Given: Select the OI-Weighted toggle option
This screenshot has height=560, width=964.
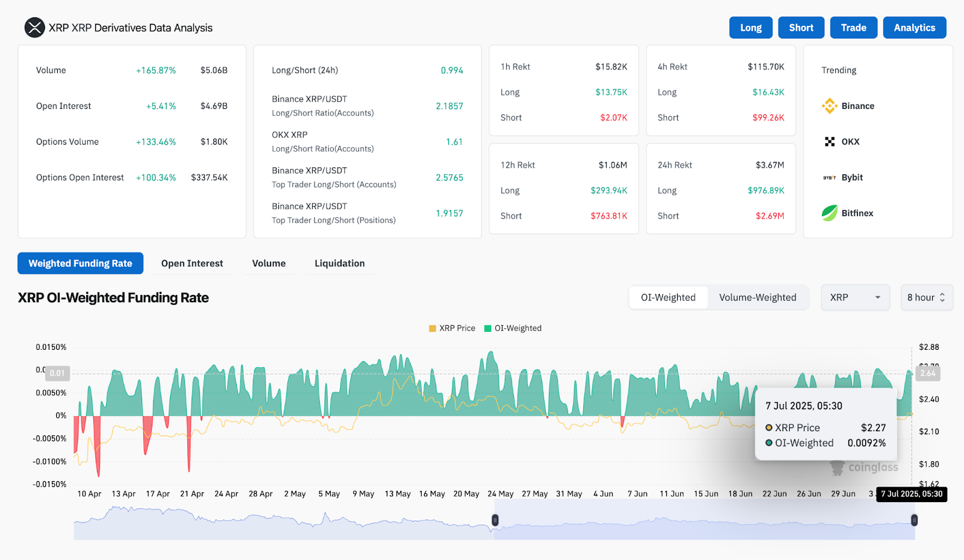Looking at the screenshot, I should [x=668, y=297].
